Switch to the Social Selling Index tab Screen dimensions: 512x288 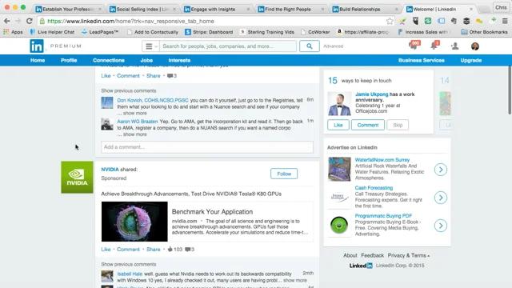click(x=142, y=9)
